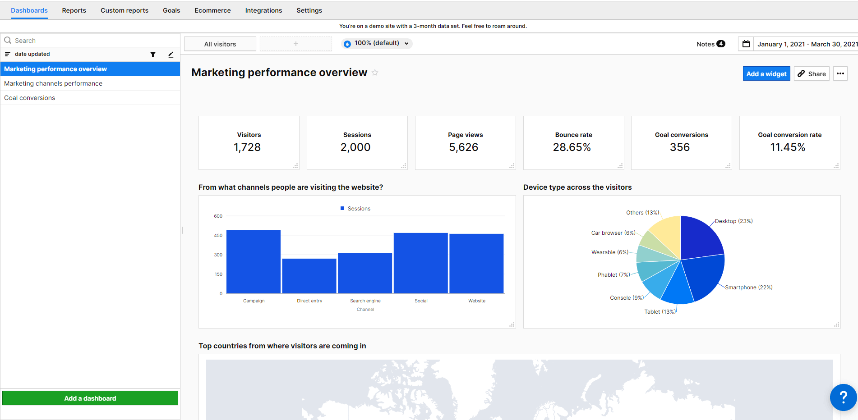Toggle the Sessions legend in bar chart

[355, 209]
